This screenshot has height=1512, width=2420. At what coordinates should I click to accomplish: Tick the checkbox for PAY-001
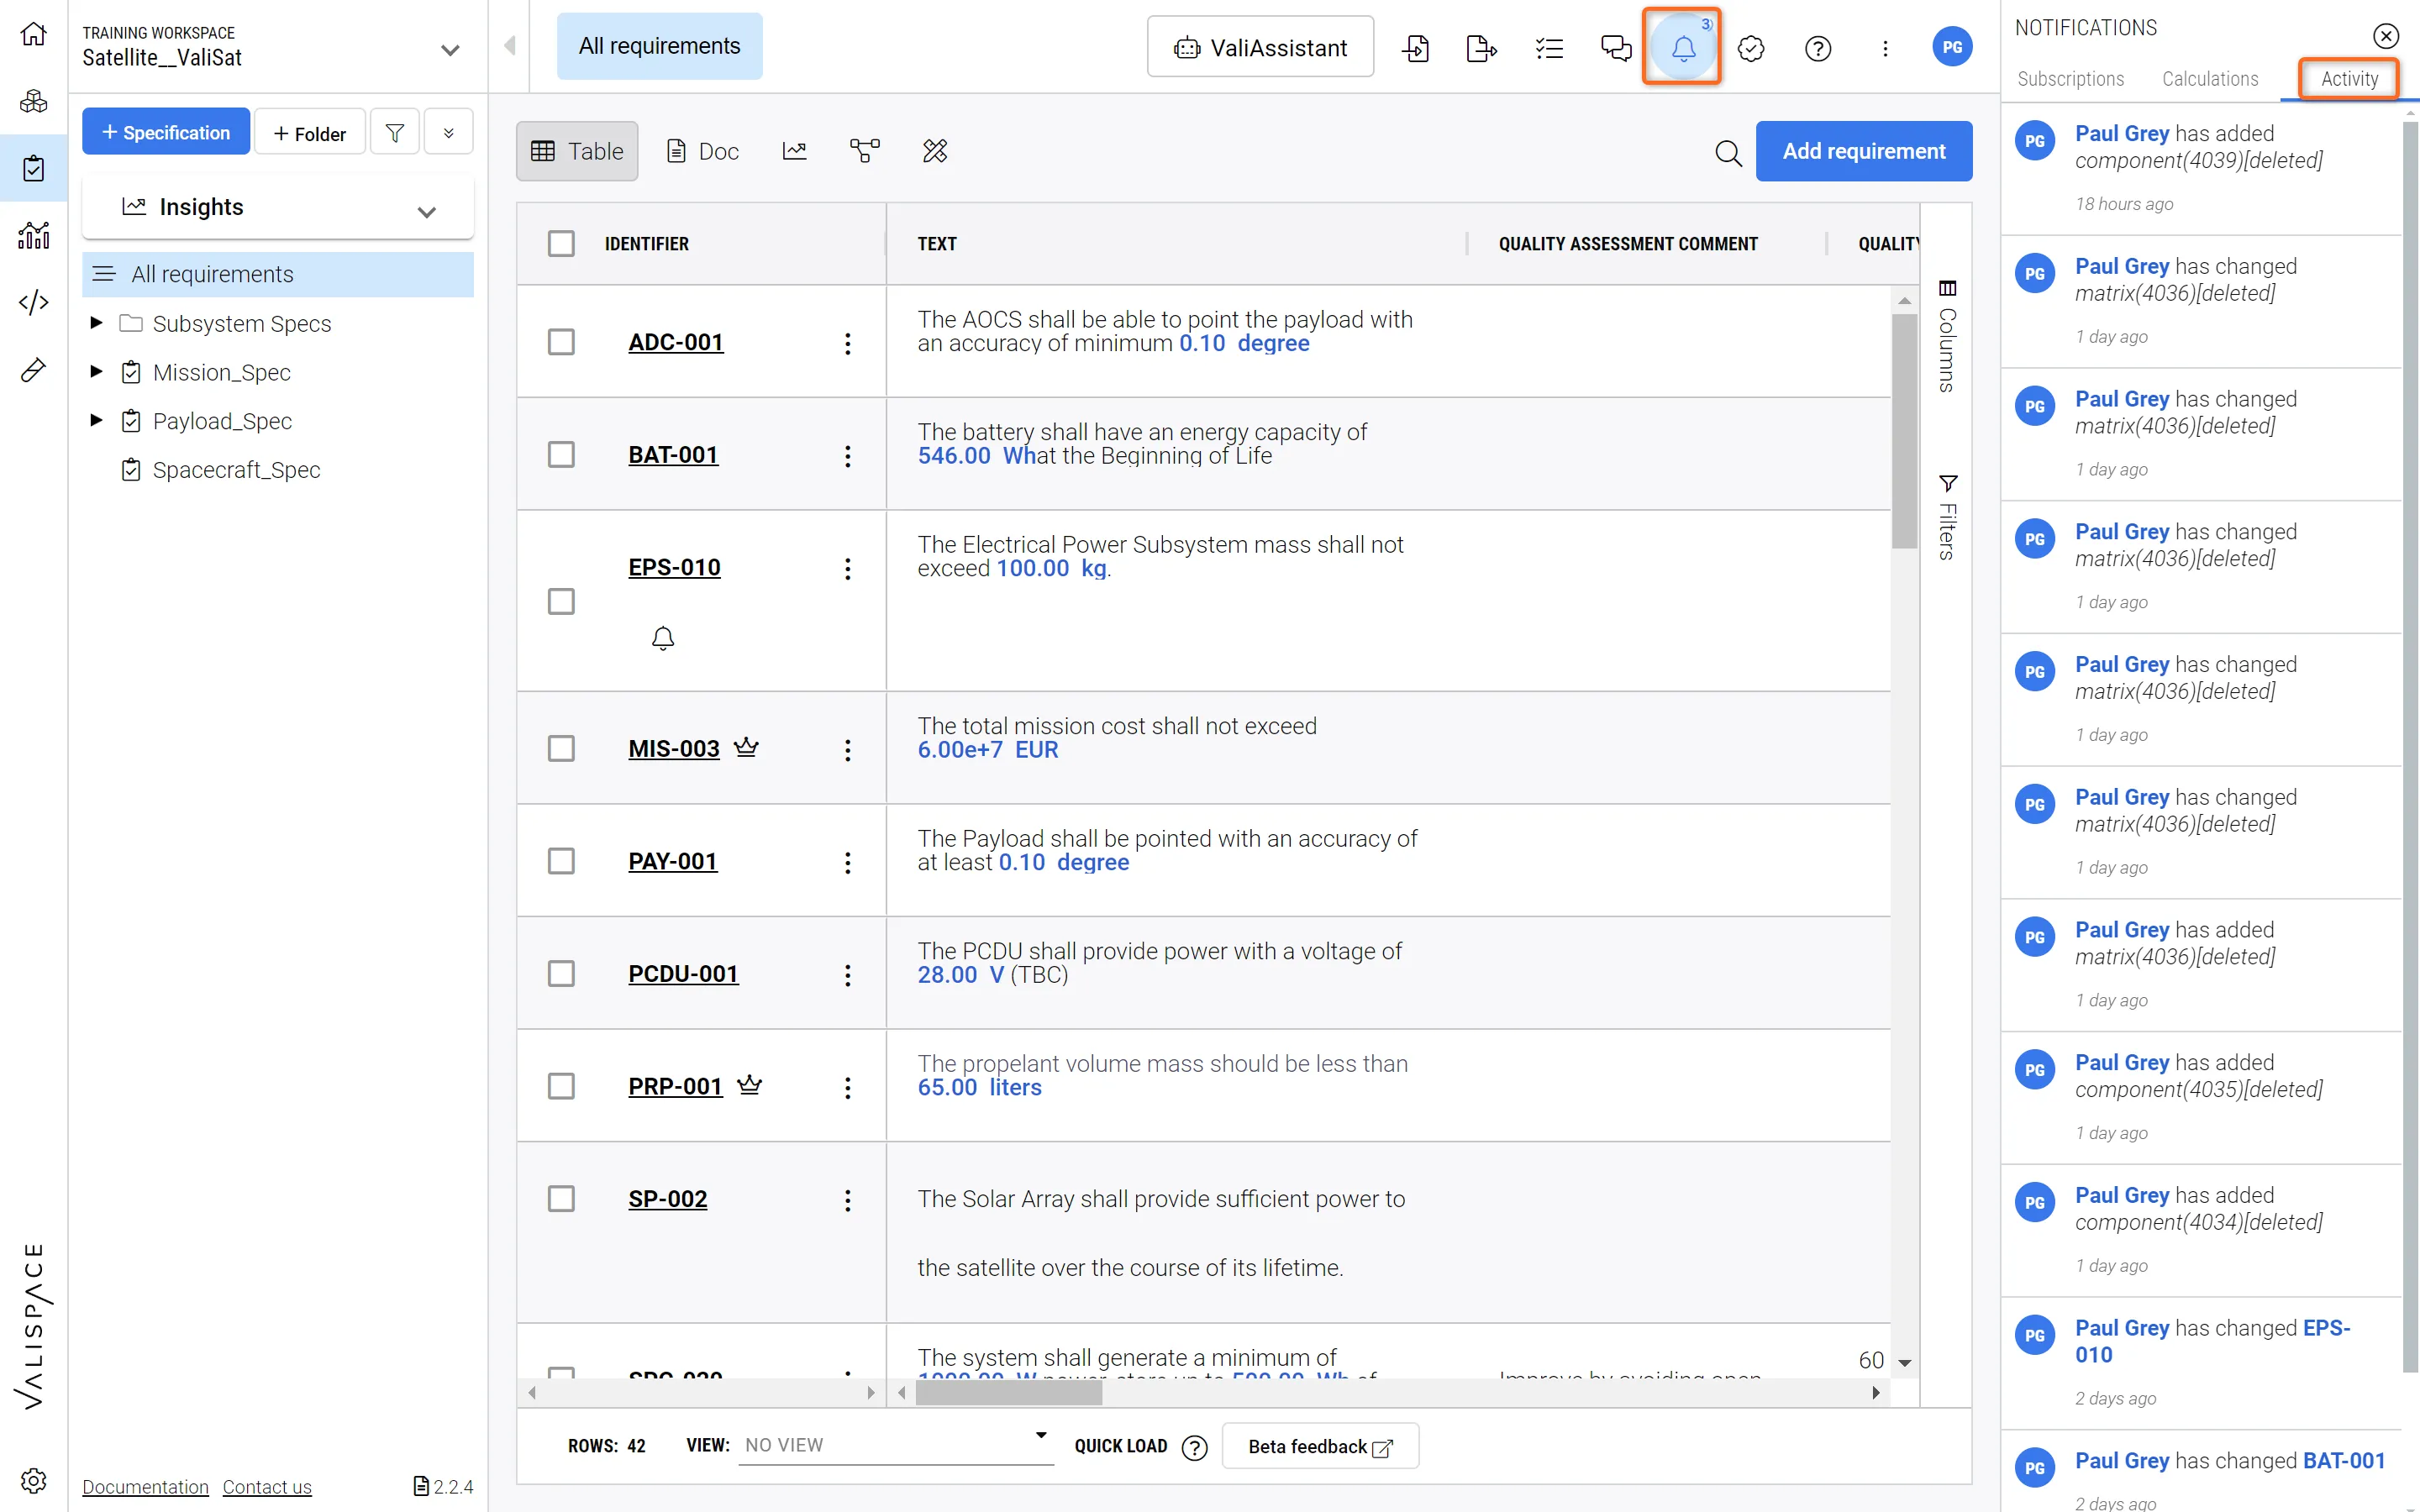pyautogui.click(x=561, y=861)
